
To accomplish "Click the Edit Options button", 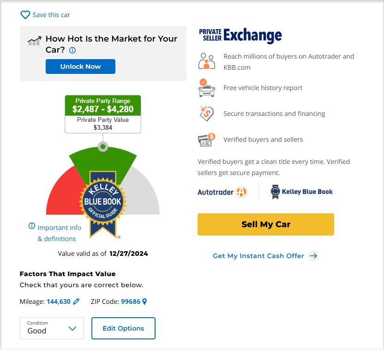I will pyautogui.click(x=123, y=328).
